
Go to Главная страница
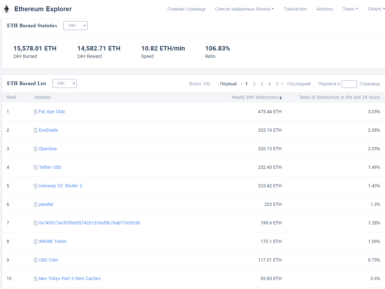point(186,9)
